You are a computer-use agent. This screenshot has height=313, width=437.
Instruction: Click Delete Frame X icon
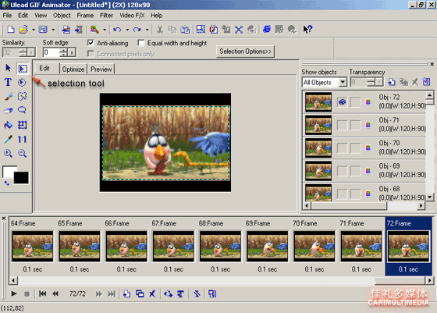point(152,293)
